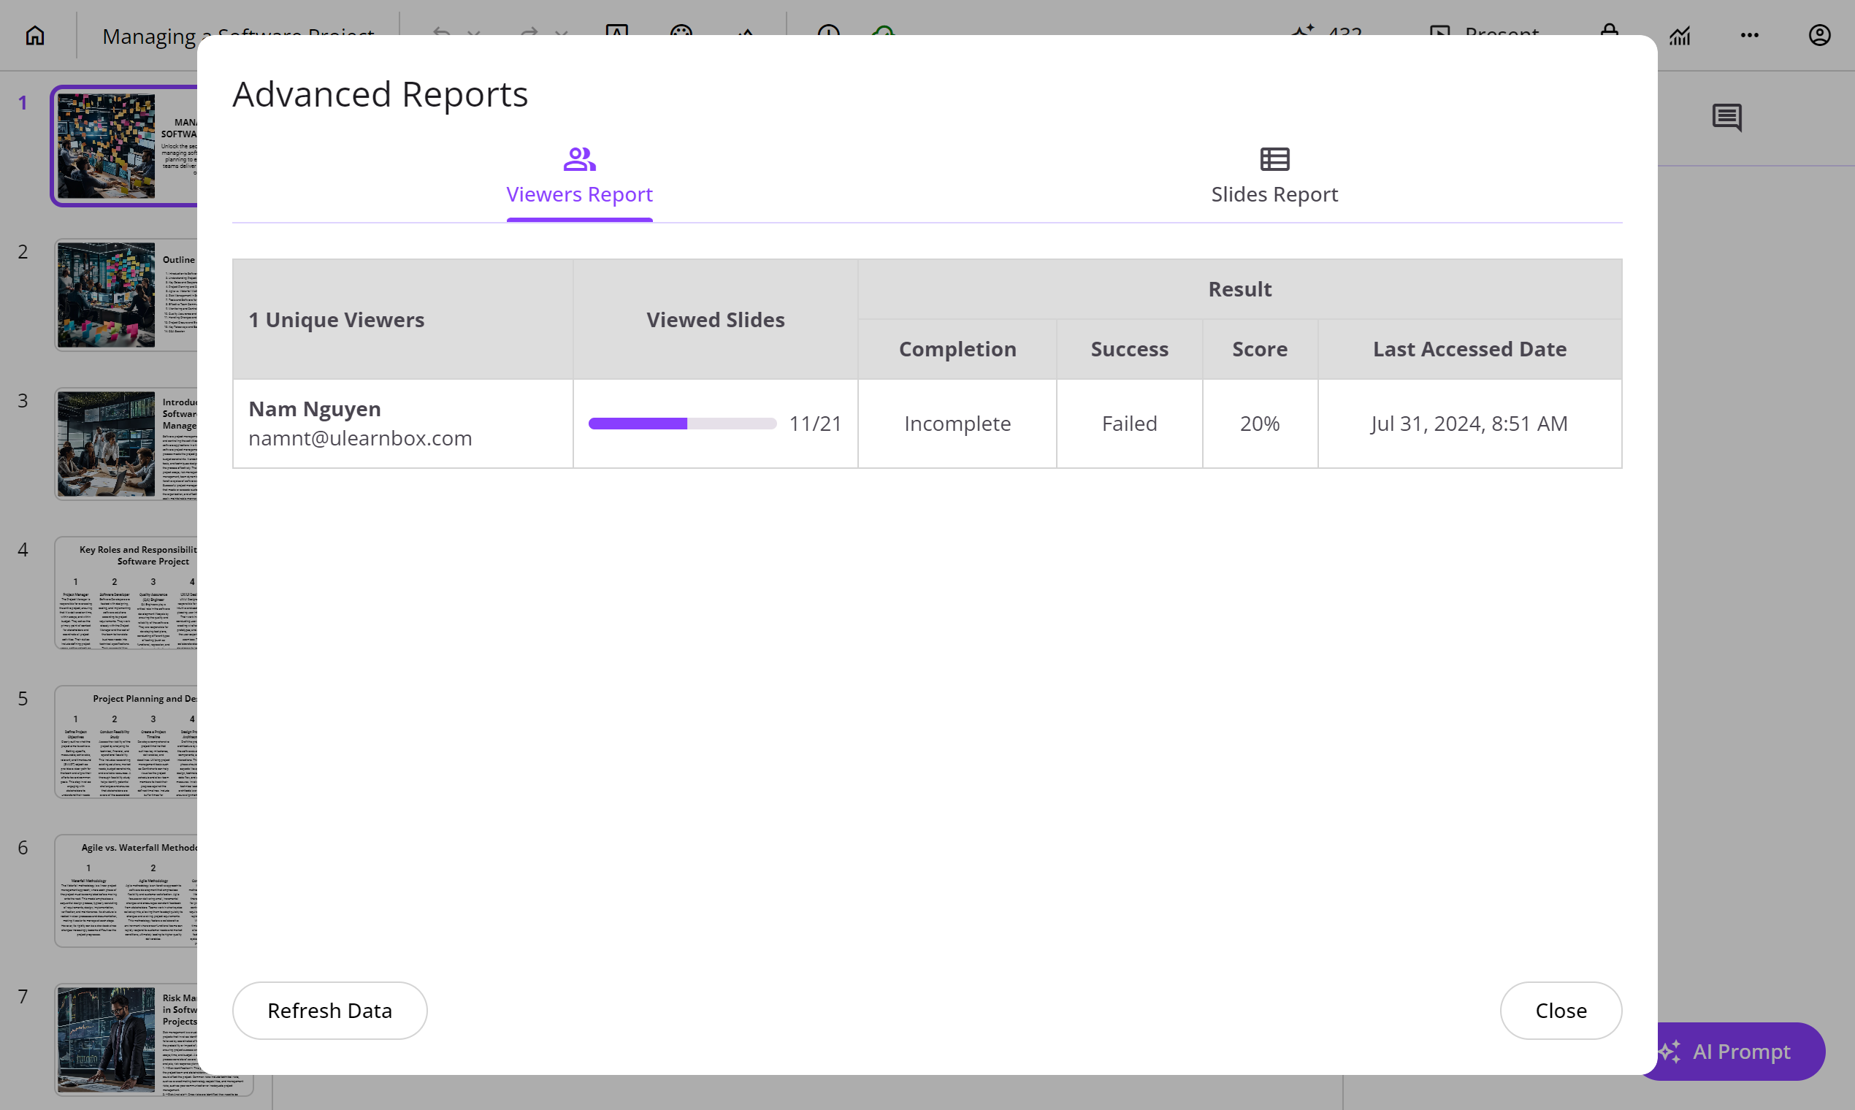
Task: Click the Slides Report table icon
Action: tap(1274, 159)
